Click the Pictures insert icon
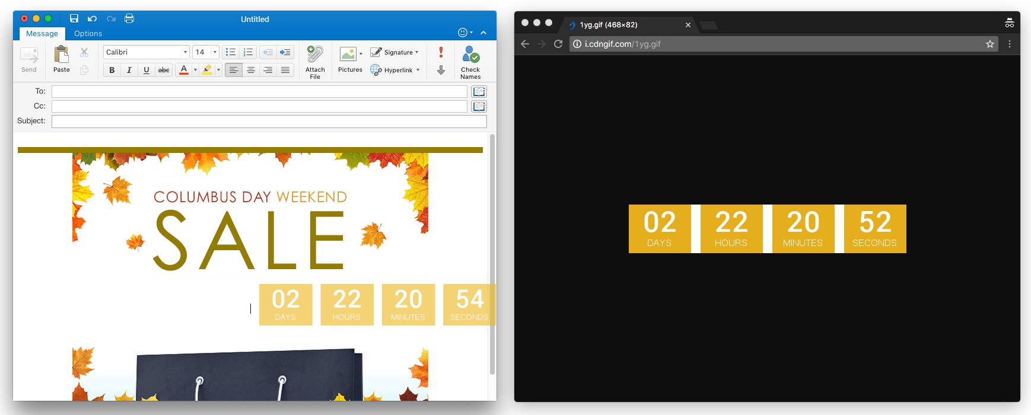 [x=348, y=55]
